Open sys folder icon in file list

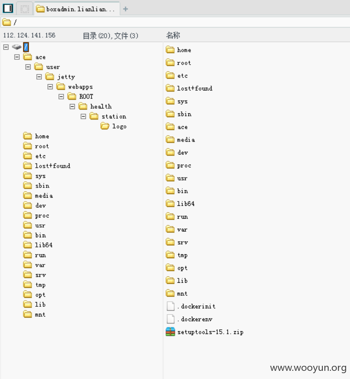click(x=170, y=101)
